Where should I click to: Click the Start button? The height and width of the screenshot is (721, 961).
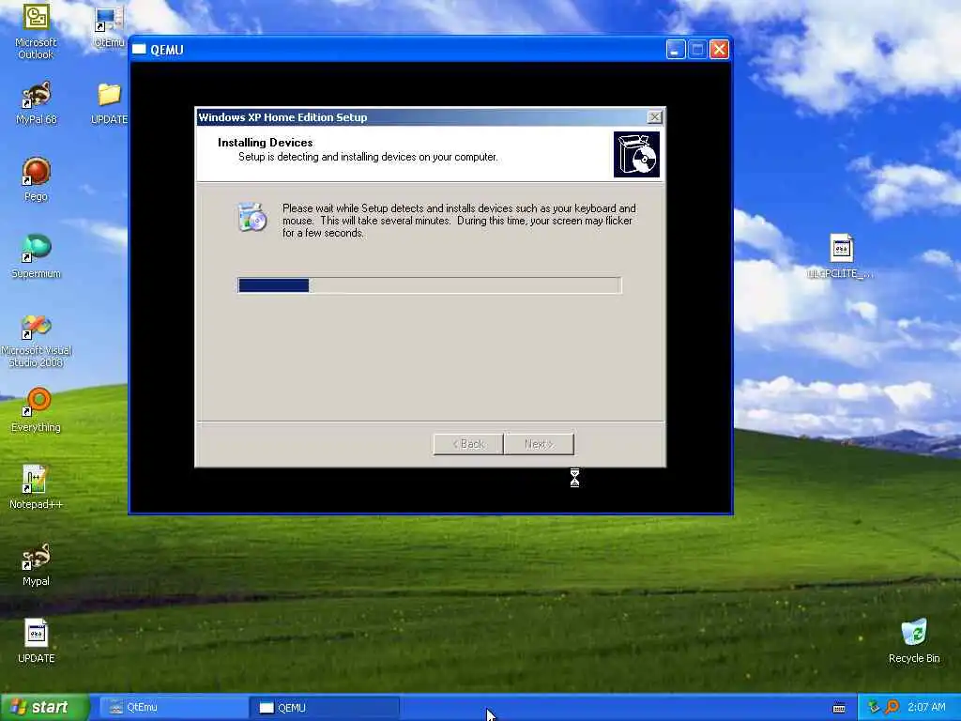click(x=44, y=707)
